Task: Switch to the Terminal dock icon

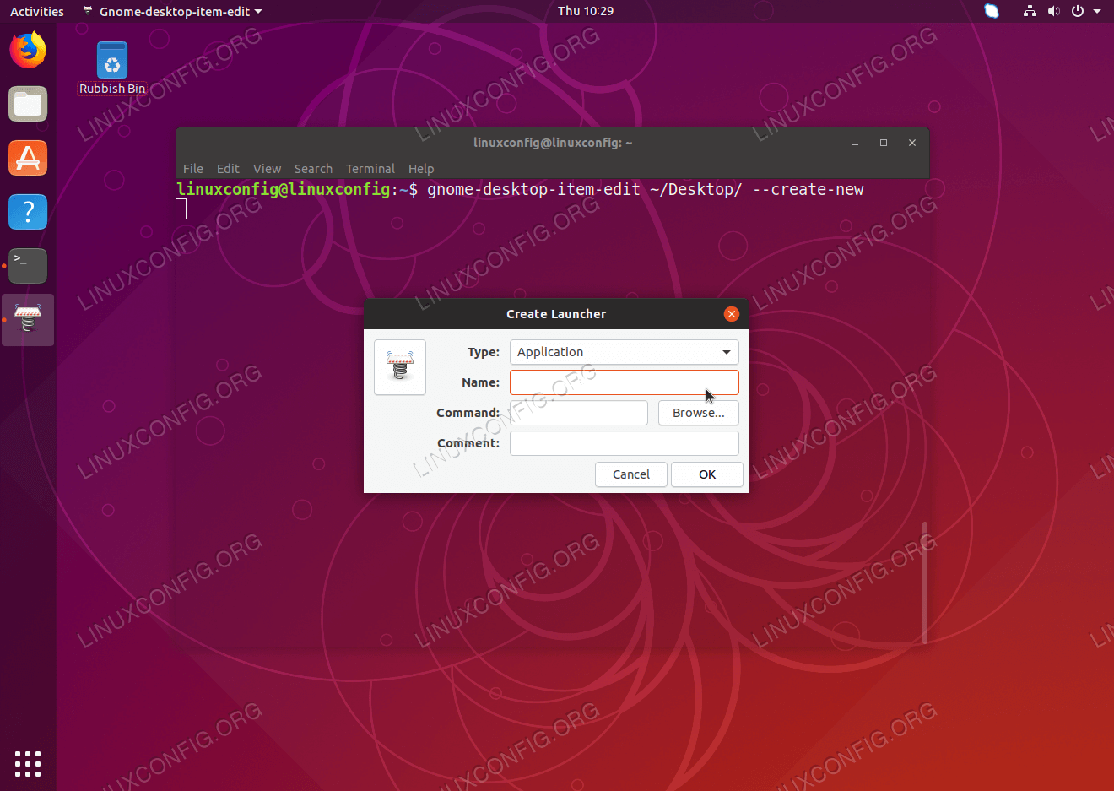Action: click(x=28, y=266)
